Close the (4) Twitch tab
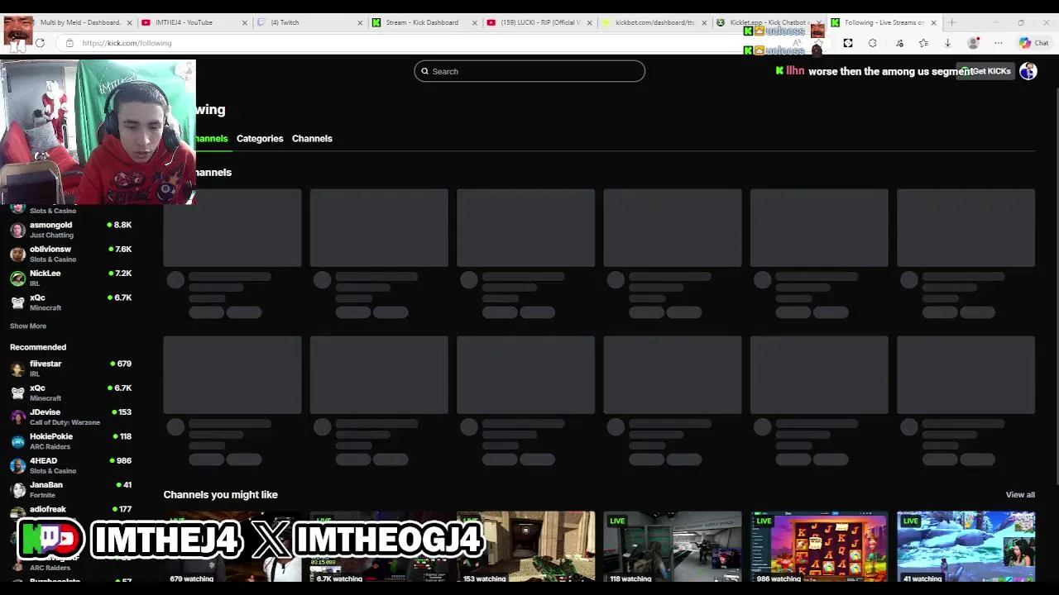 click(x=360, y=22)
